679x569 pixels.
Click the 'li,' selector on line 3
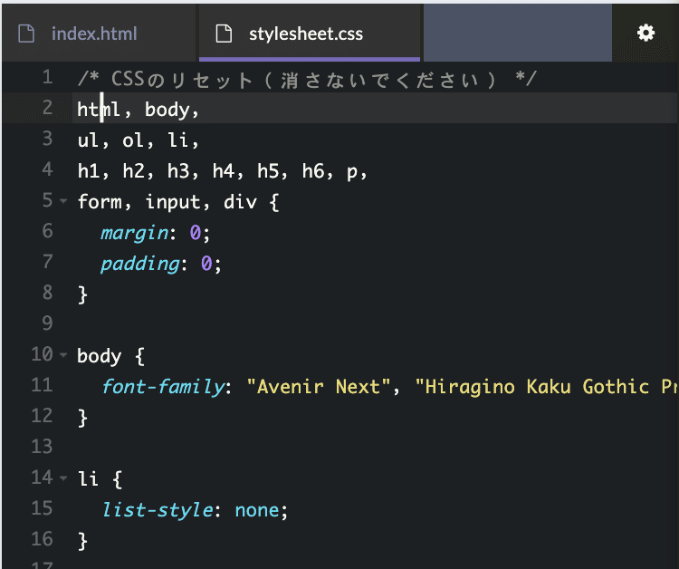coord(183,140)
